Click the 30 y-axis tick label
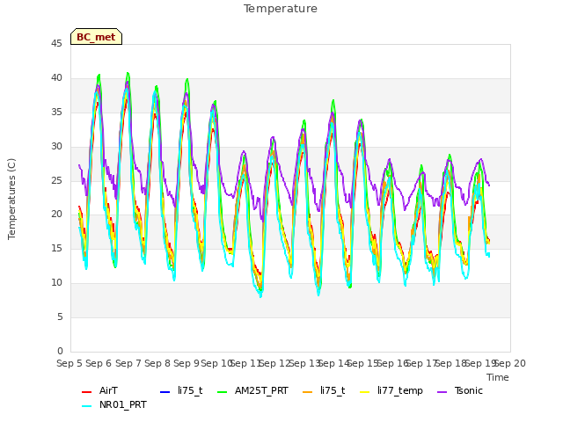Screen dimensions: 563x422 click(x=56, y=147)
